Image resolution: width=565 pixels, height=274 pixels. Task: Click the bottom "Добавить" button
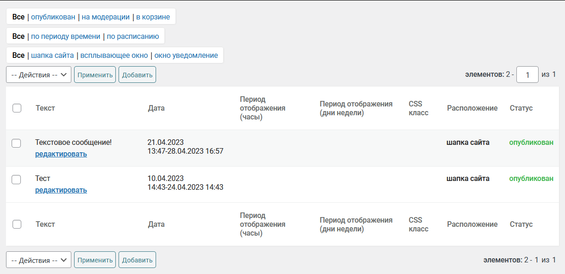137,260
